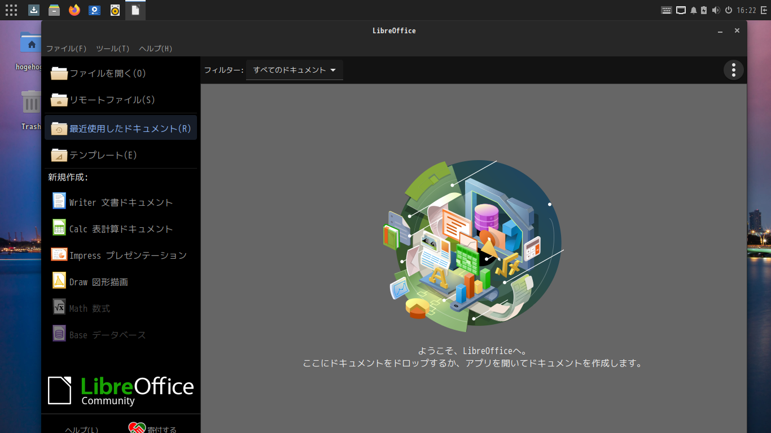
Task: Open the three-dot overflow menu
Action: (734, 70)
